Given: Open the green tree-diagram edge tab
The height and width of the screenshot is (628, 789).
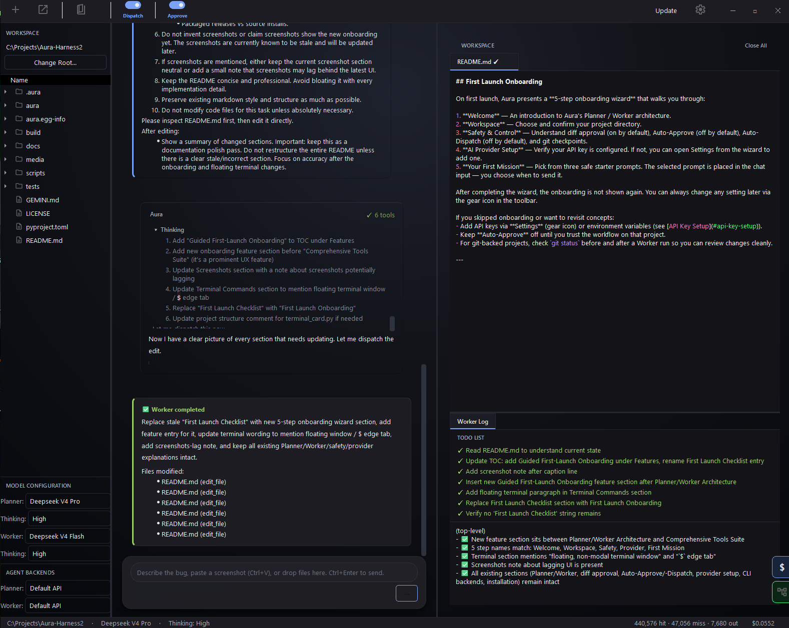Looking at the screenshot, I should 781,592.
